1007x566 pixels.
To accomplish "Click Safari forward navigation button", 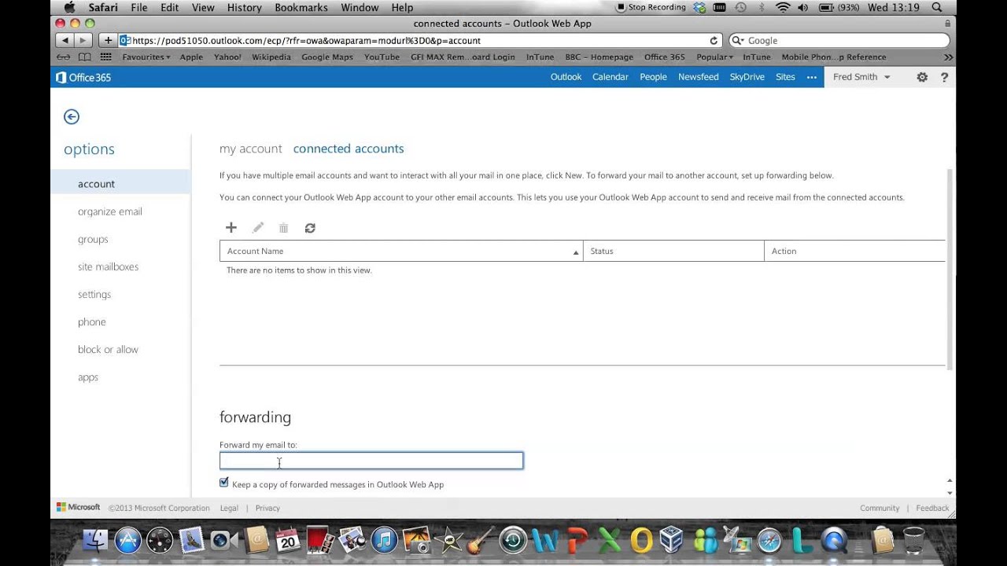I will coord(83,40).
